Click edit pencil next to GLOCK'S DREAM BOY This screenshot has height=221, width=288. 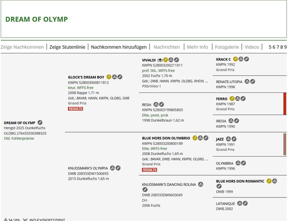(x=120, y=77)
